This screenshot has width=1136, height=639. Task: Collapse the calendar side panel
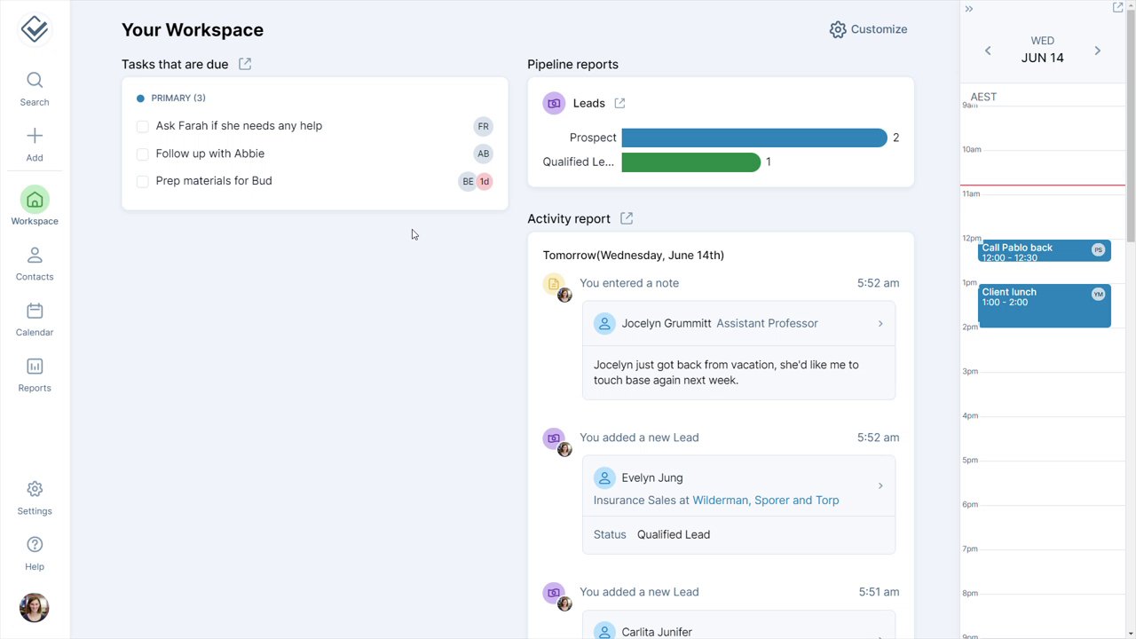point(969,9)
